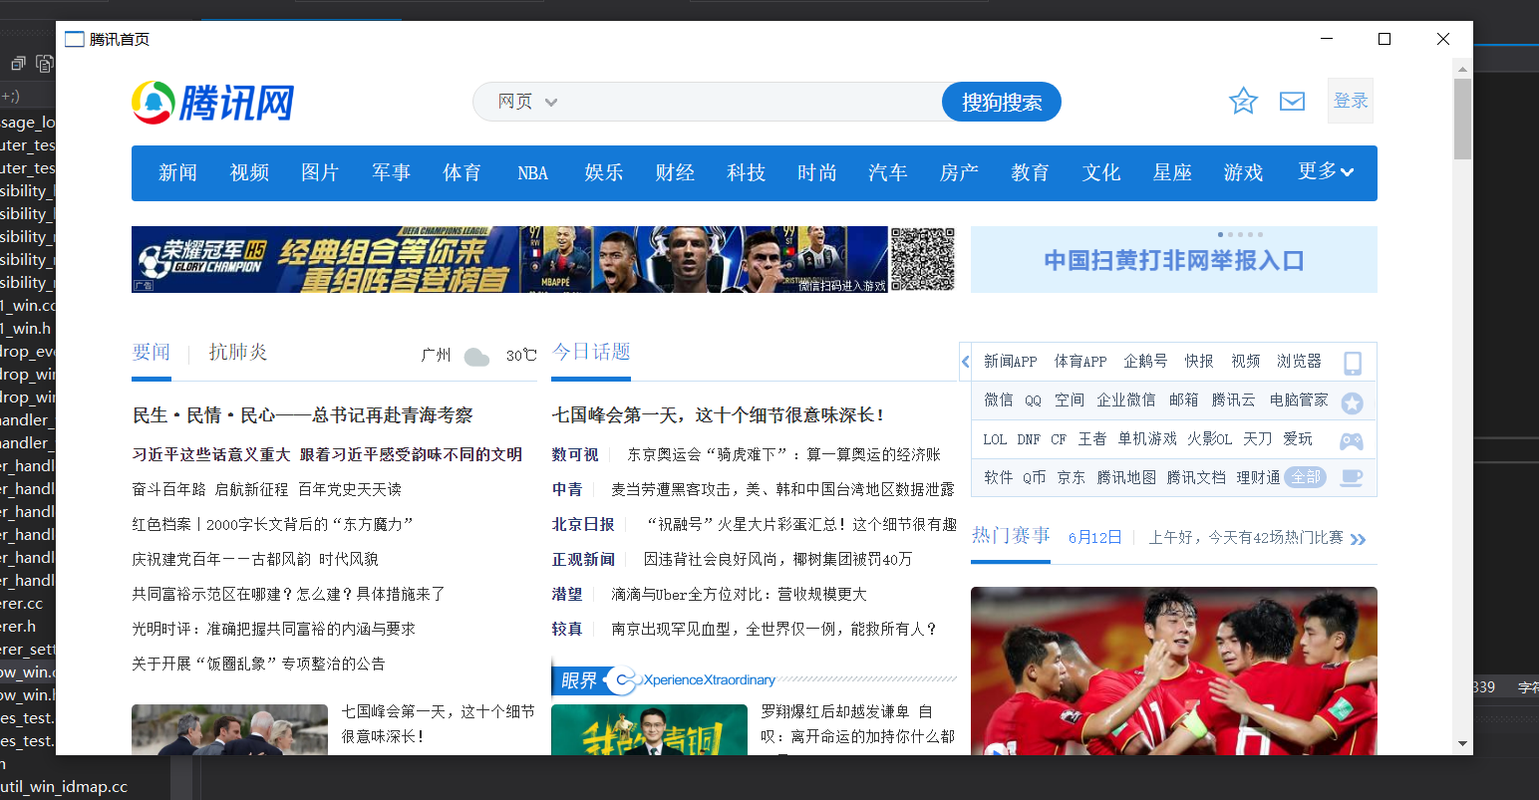Switch to the 抗肺炎 tab
Screen dimensions: 1539x800
[238, 351]
